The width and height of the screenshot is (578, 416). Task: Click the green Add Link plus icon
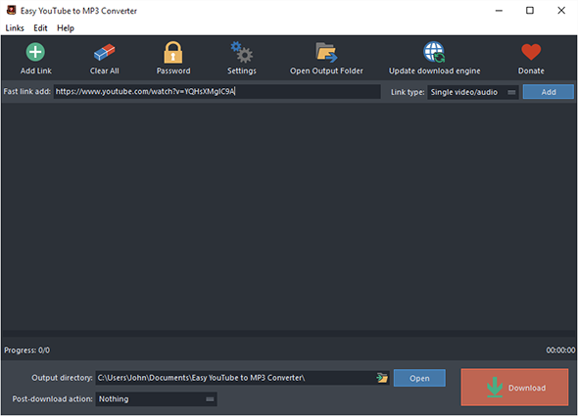coord(35,52)
